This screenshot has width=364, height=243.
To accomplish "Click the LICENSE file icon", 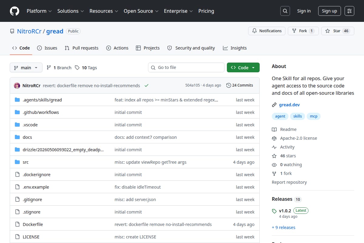I will coord(17,237).
